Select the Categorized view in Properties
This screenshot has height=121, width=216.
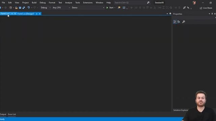[x=175, y=22]
